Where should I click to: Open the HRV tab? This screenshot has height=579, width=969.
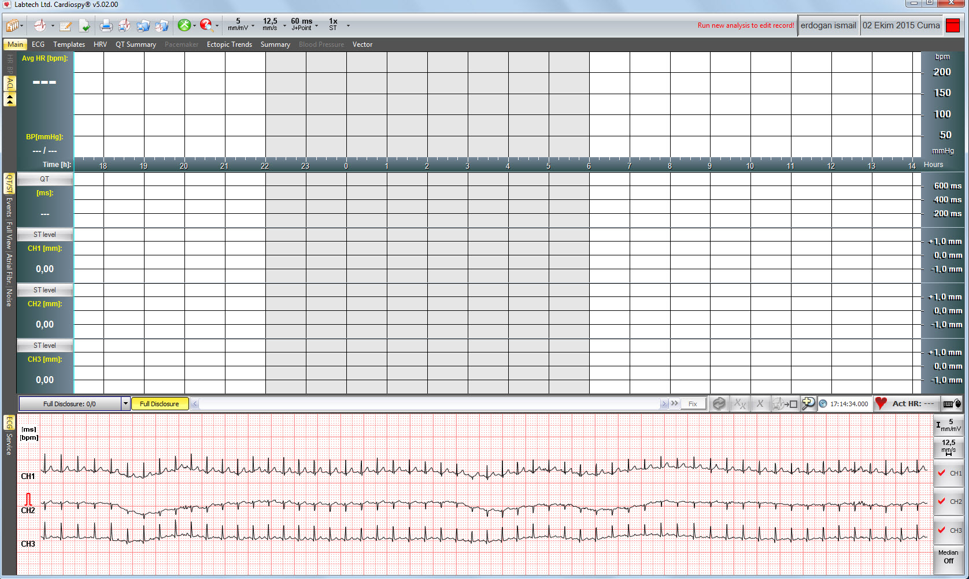coord(100,44)
